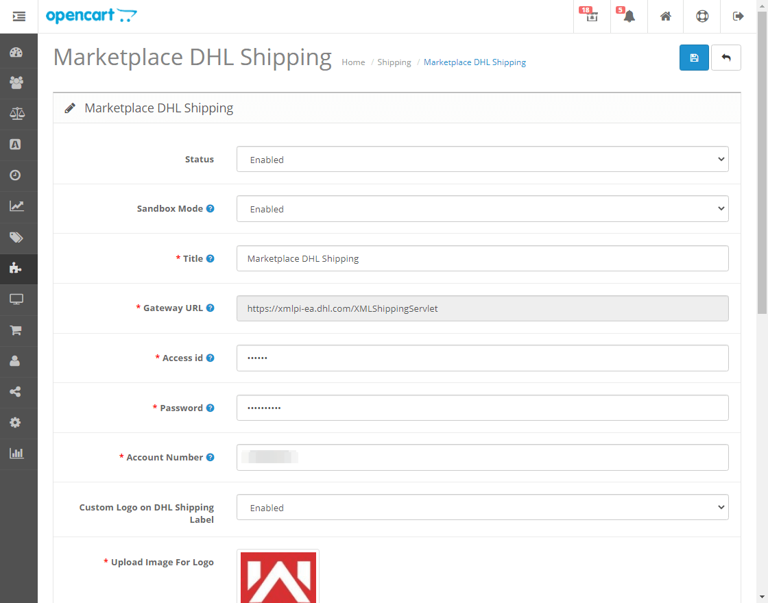Open the tags catalog sidebar icon
This screenshot has width=768, height=603.
pos(16,237)
